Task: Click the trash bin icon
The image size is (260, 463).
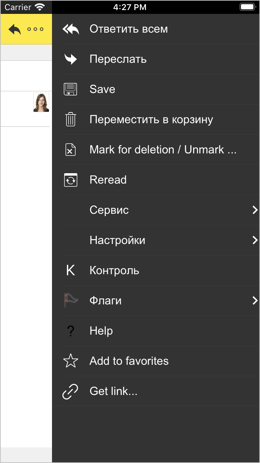Action: coord(71,119)
